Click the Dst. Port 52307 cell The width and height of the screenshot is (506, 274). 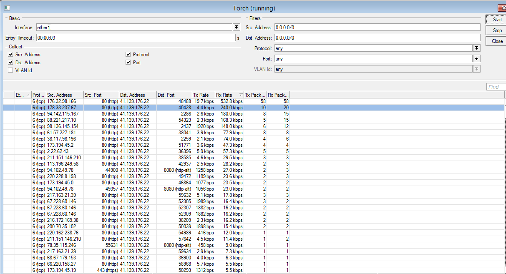coord(174,208)
